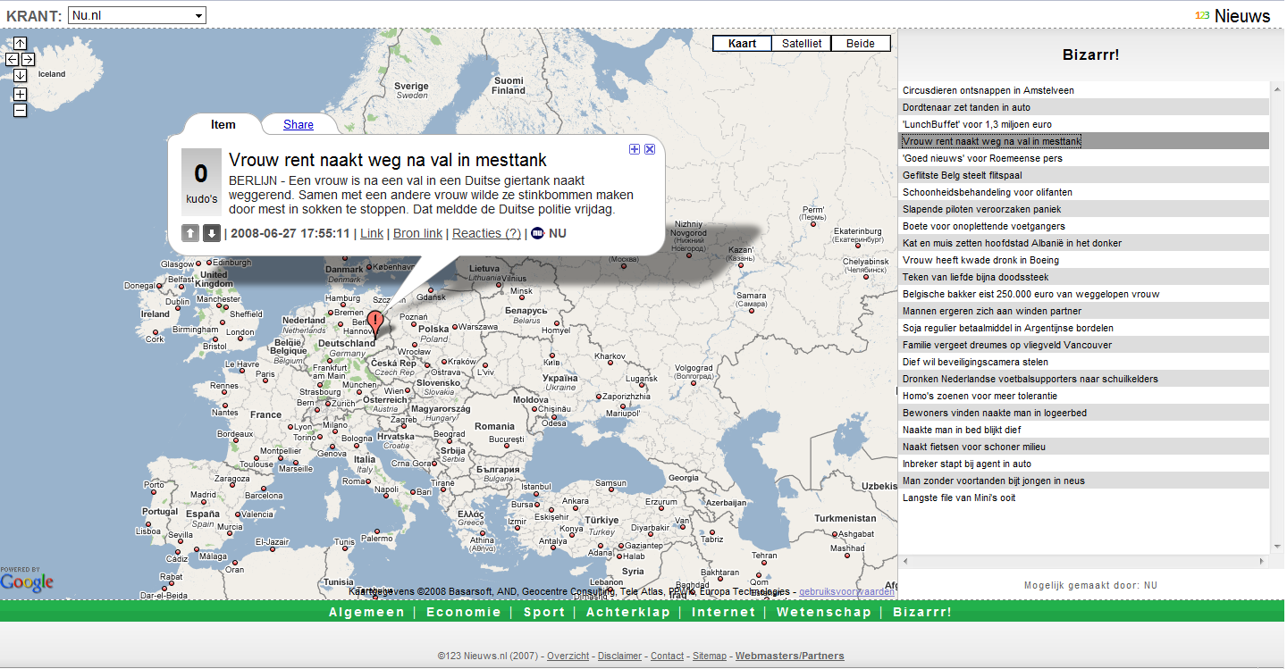Select 'Langste file van Mini's ooit' headline
This screenshot has width=1287, height=669.
click(1083, 498)
